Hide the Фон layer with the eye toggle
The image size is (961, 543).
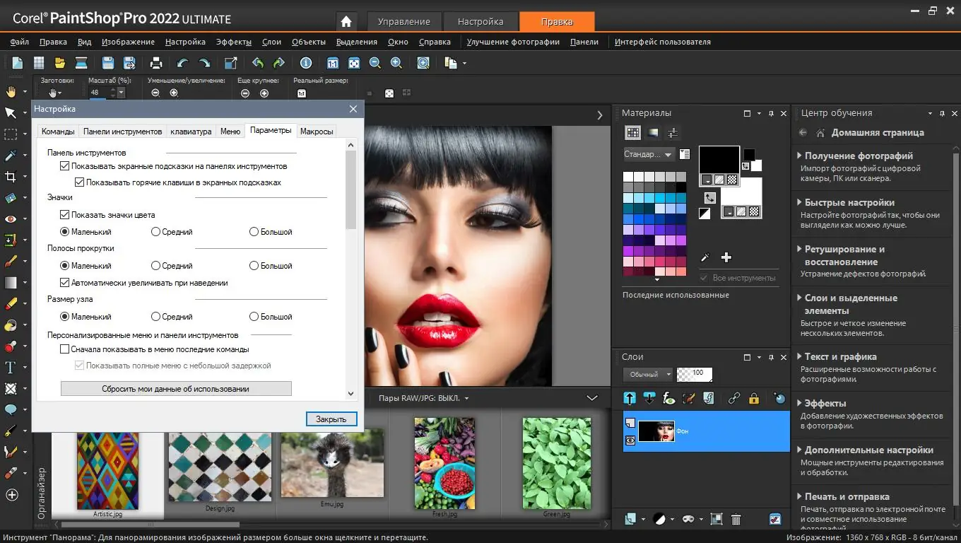pos(630,439)
